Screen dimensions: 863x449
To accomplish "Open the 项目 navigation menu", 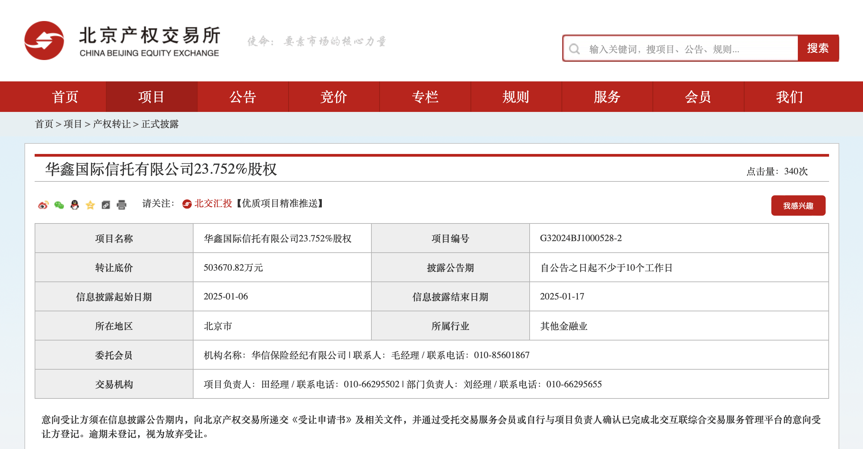I will coord(151,97).
